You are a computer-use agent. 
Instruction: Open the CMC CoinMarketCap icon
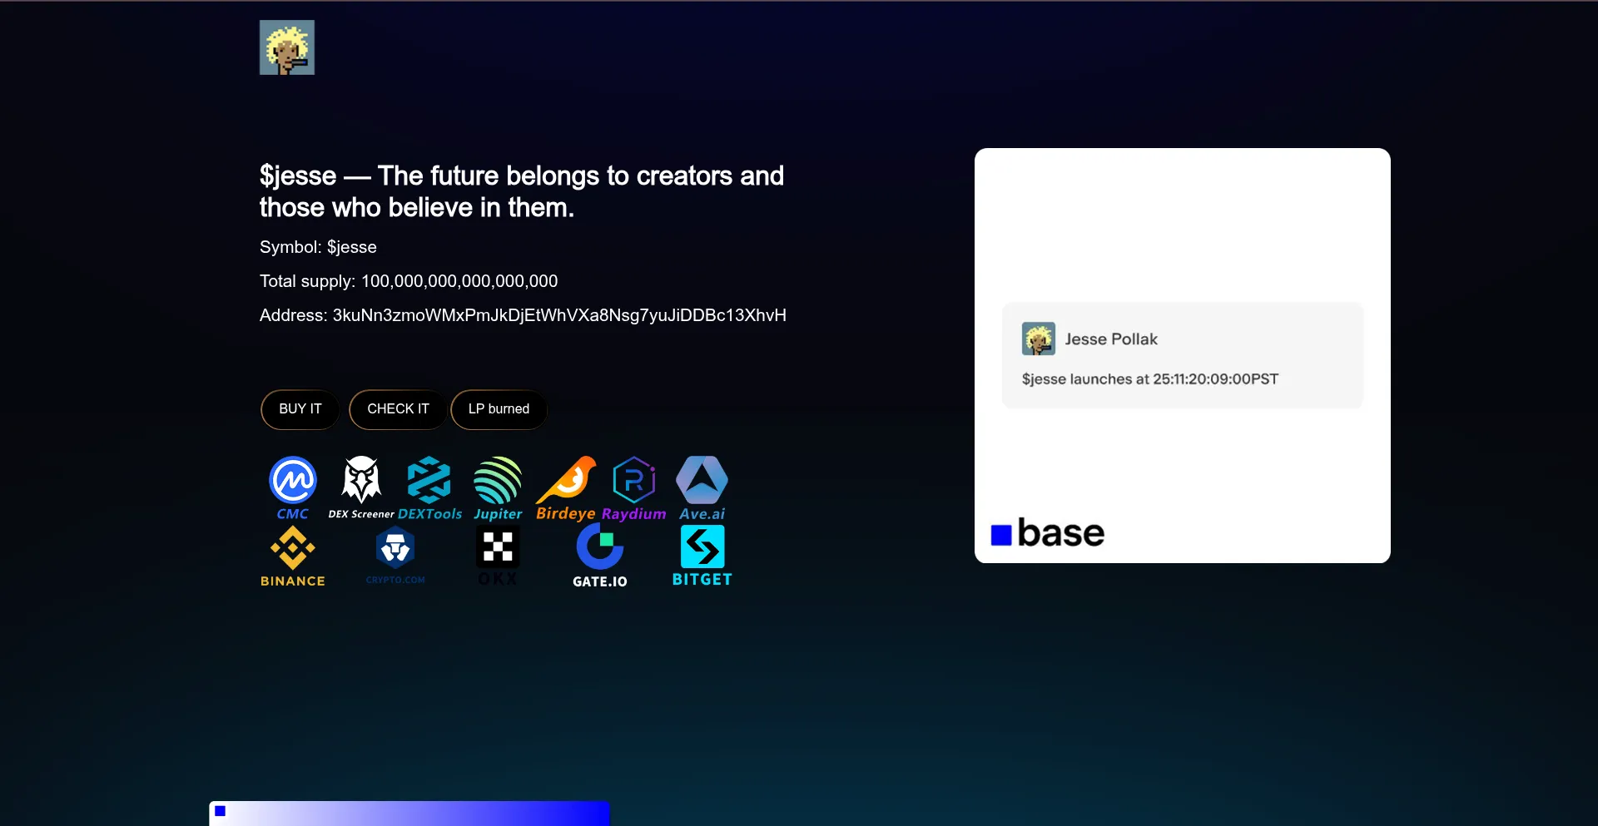tap(293, 487)
